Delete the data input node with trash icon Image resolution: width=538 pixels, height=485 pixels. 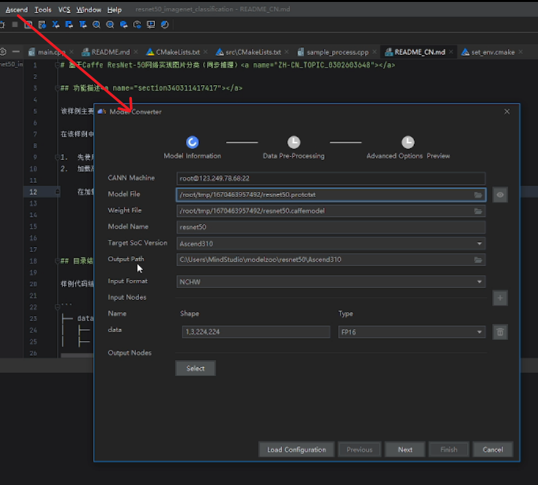tap(500, 332)
